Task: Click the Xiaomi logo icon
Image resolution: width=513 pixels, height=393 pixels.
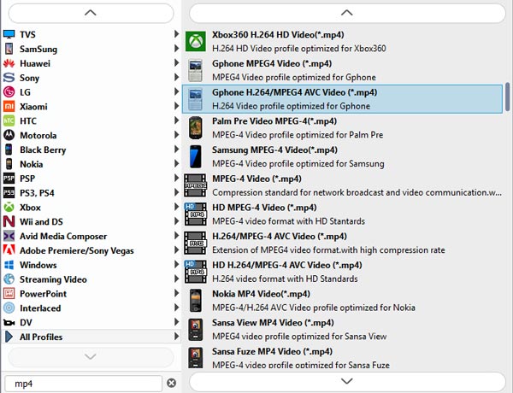Action: coord(9,106)
